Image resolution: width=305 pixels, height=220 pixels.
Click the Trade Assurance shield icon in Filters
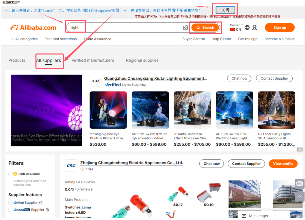point(15,174)
